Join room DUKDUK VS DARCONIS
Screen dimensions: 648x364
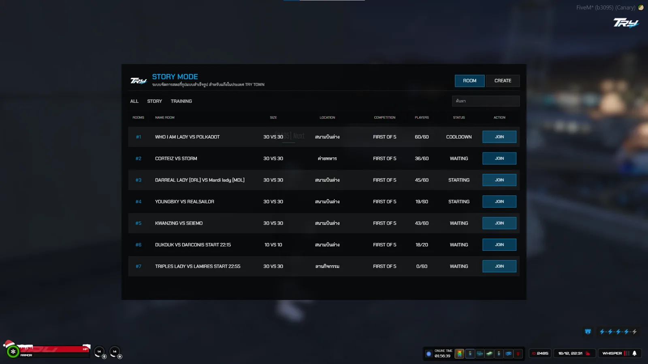point(499,245)
